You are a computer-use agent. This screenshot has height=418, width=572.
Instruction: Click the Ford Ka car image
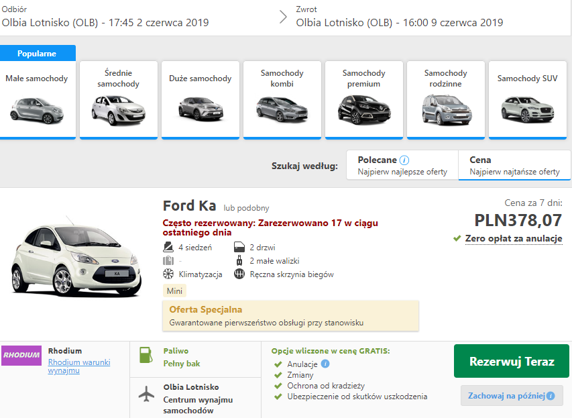click(76, 257)
